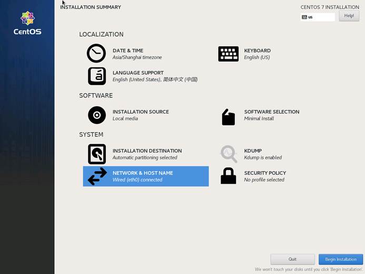Click the SOFTWARE section heading
The height and width of the screenshot is (274, 365).
click(96, 96)
